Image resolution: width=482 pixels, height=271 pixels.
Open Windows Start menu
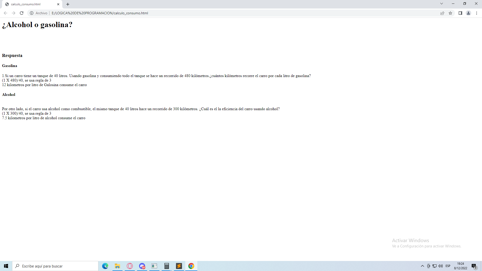pyautogui.click(x=6, y=266)
